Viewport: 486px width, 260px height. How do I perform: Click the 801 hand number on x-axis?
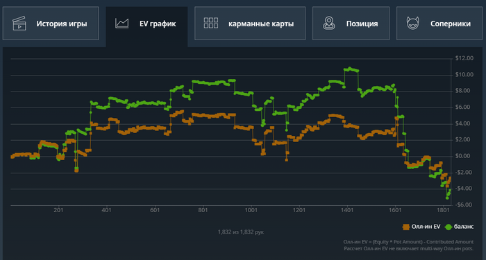point(203,211)
